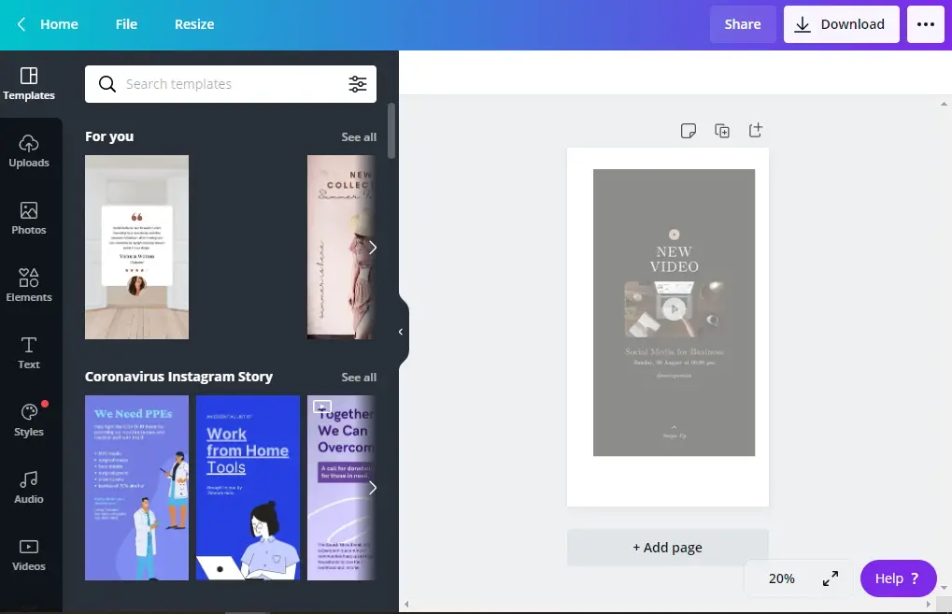The image size is (952, 614).
Task: Open the Videos sidebar tab
Action: (x=29, y=556)
